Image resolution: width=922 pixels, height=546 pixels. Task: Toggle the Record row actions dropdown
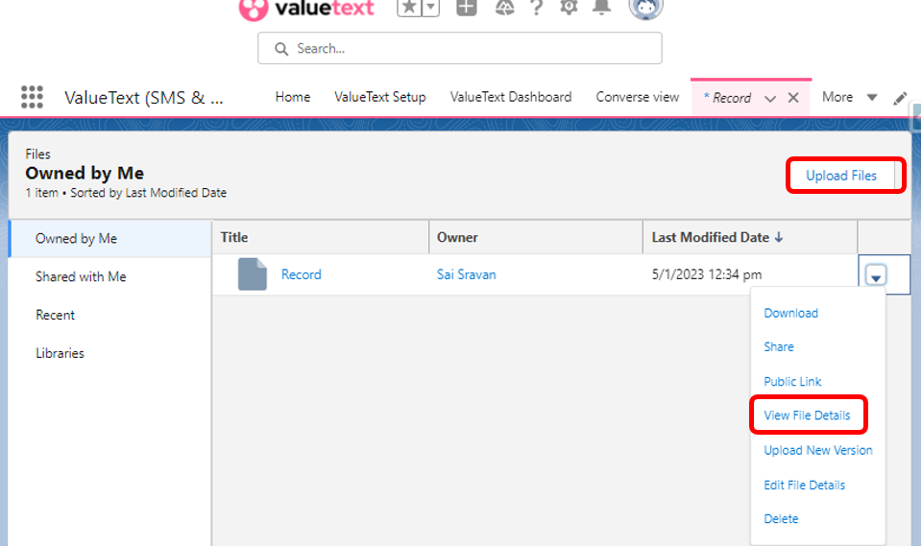pyautogui.click(x=875, y=276)
